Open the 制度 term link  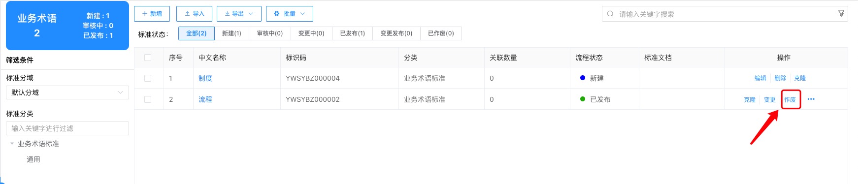[x=205, y=78]
